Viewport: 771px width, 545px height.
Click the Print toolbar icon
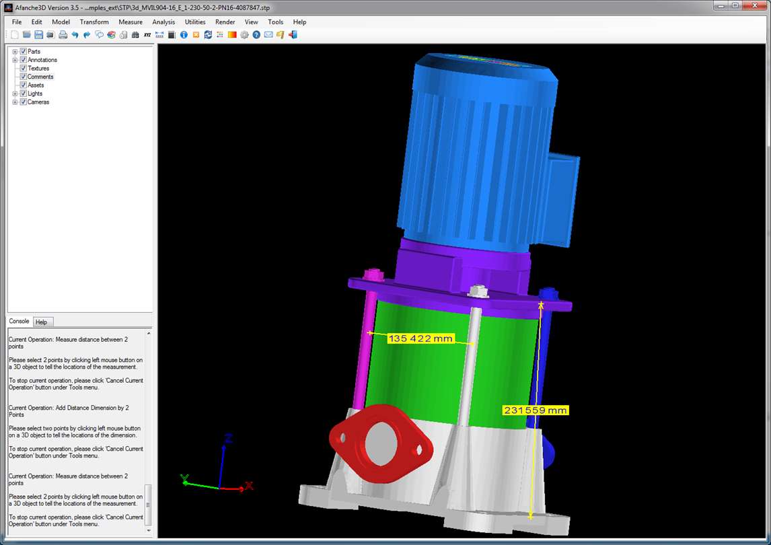[63, 34]
